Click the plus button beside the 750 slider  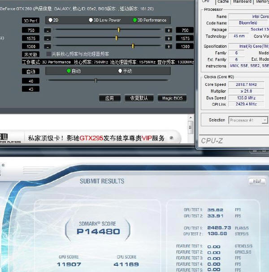[x=169, y=30]
